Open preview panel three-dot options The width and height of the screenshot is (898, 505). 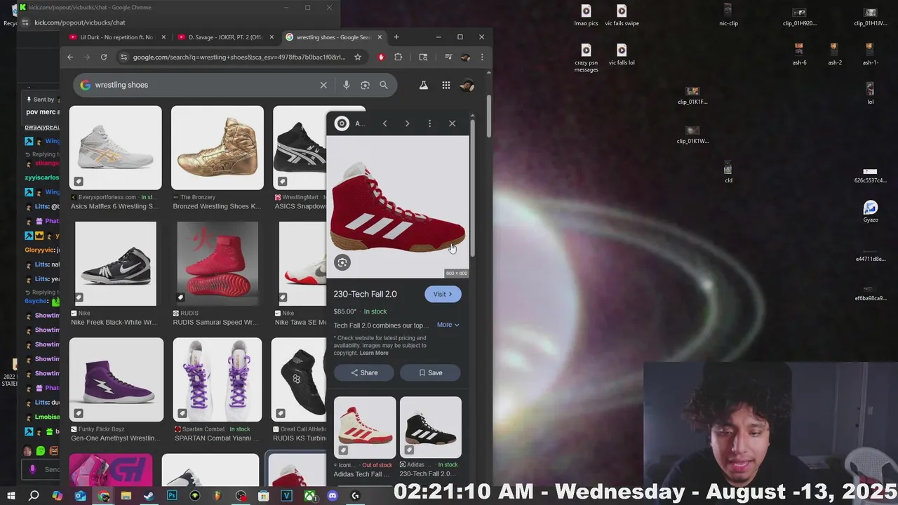point(429,123)
